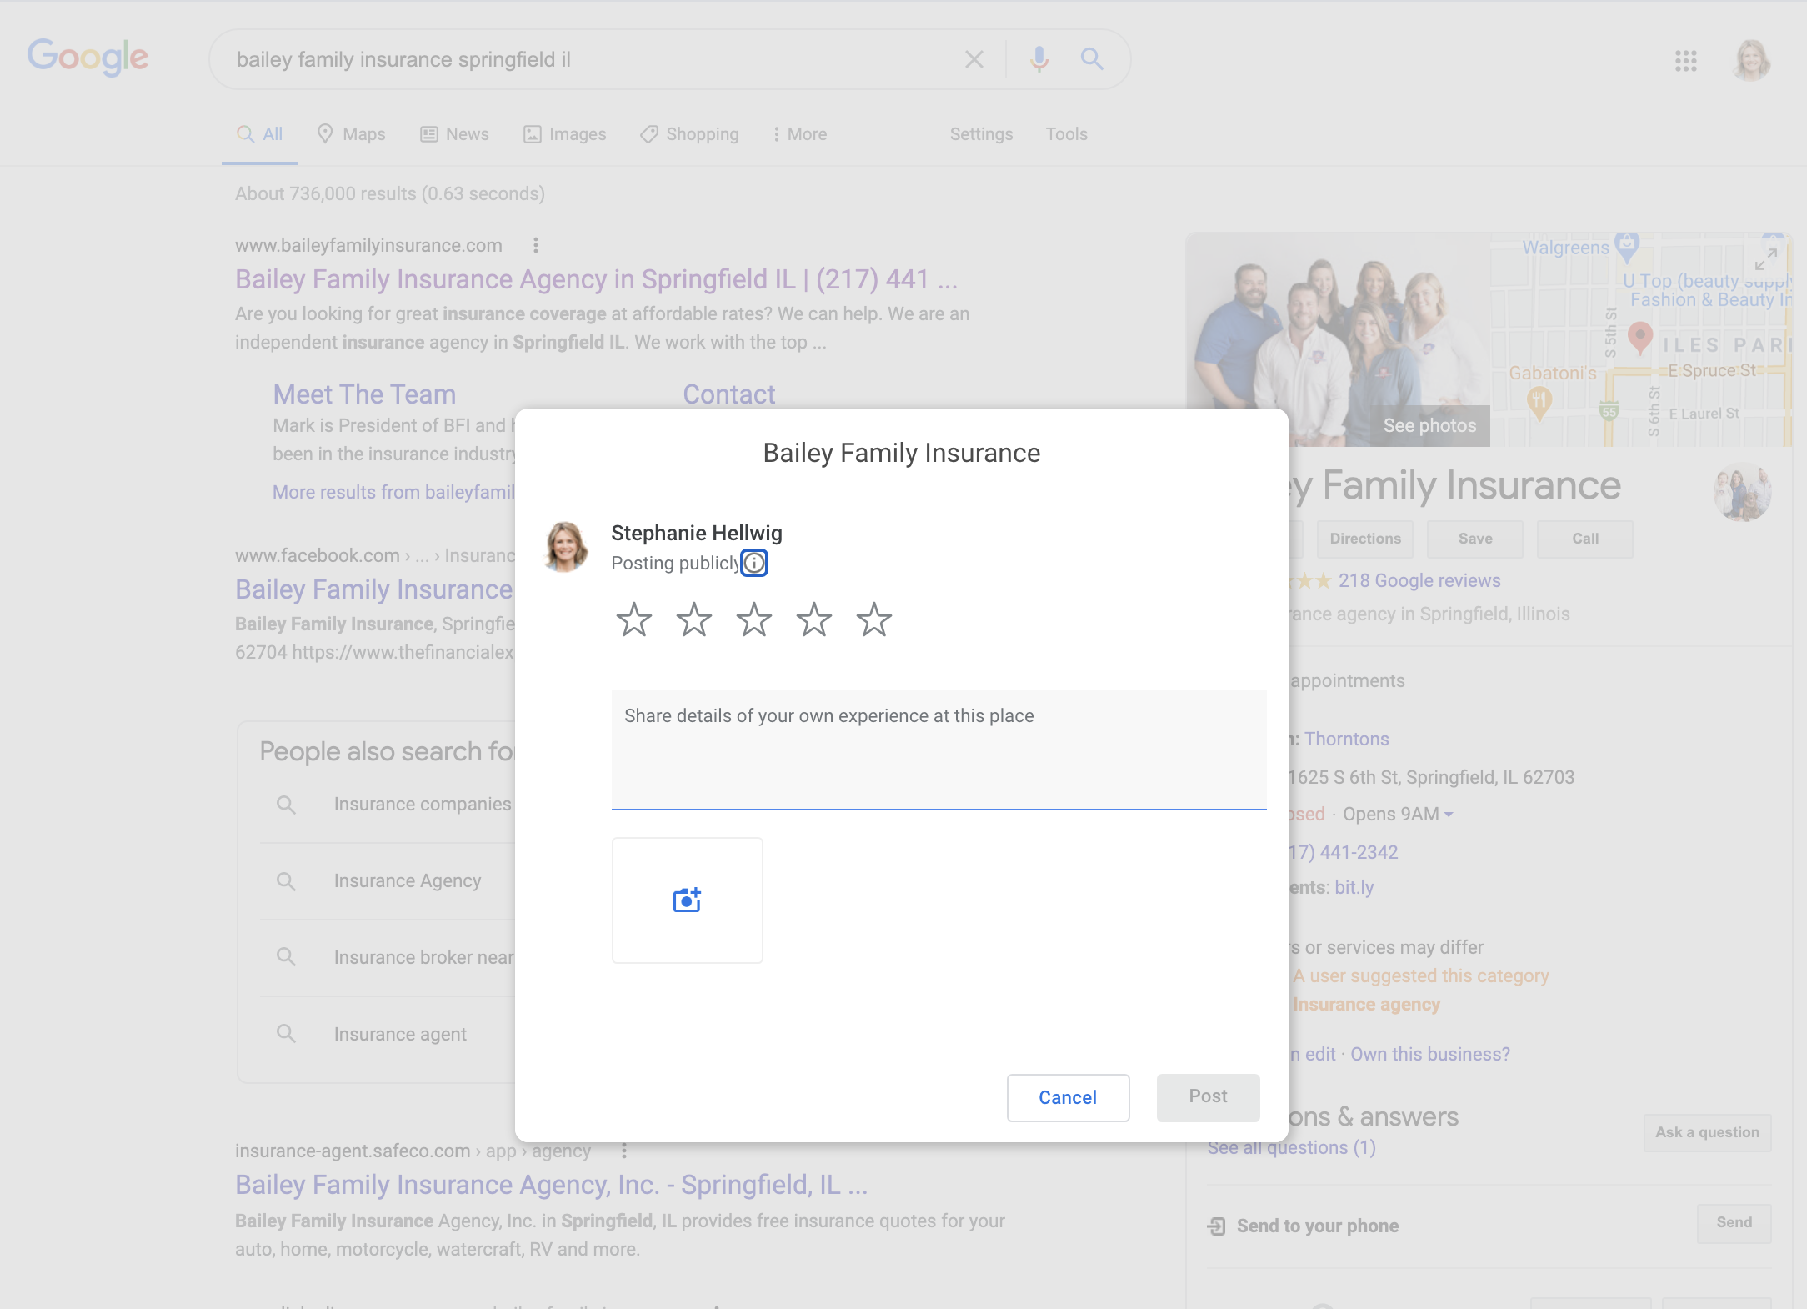Click the Send to your phone icon

pyautogui.click(x=1217, y=1226)
